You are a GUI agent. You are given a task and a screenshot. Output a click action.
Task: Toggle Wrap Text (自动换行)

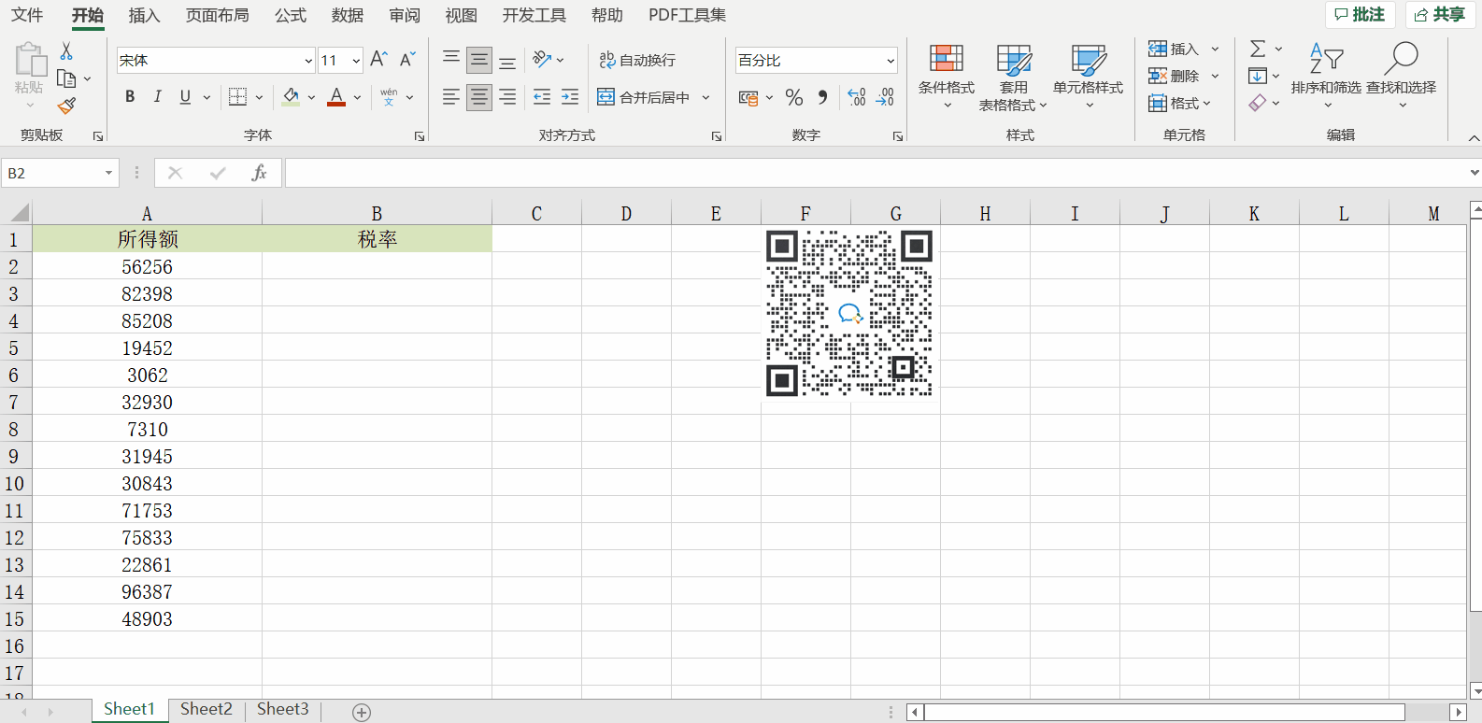click(x=637, y=60)
